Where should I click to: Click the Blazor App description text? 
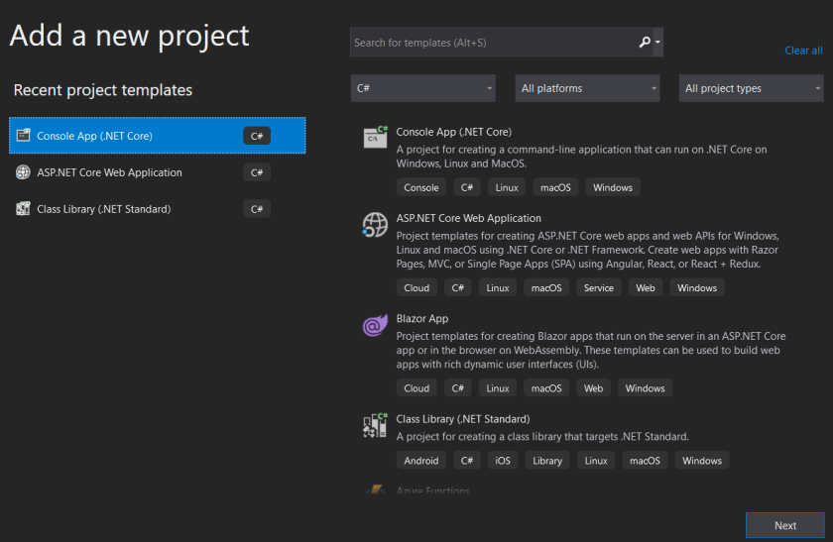coord(591,351)
